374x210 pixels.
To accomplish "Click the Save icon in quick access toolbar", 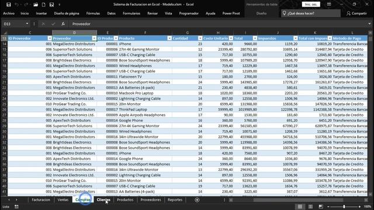I will pyautogui.click(x=9, y=4).
